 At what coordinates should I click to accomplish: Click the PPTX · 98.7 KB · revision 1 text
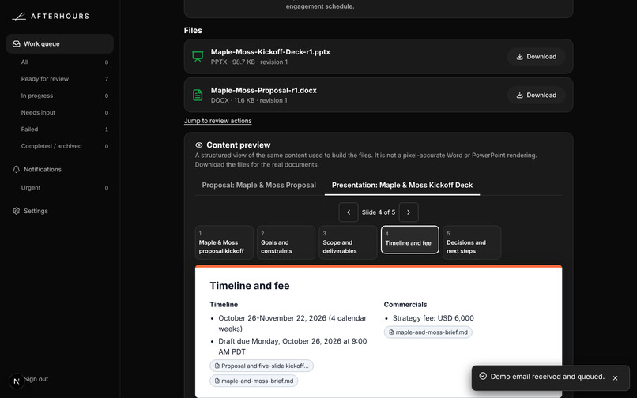click(x=249, y=62)
